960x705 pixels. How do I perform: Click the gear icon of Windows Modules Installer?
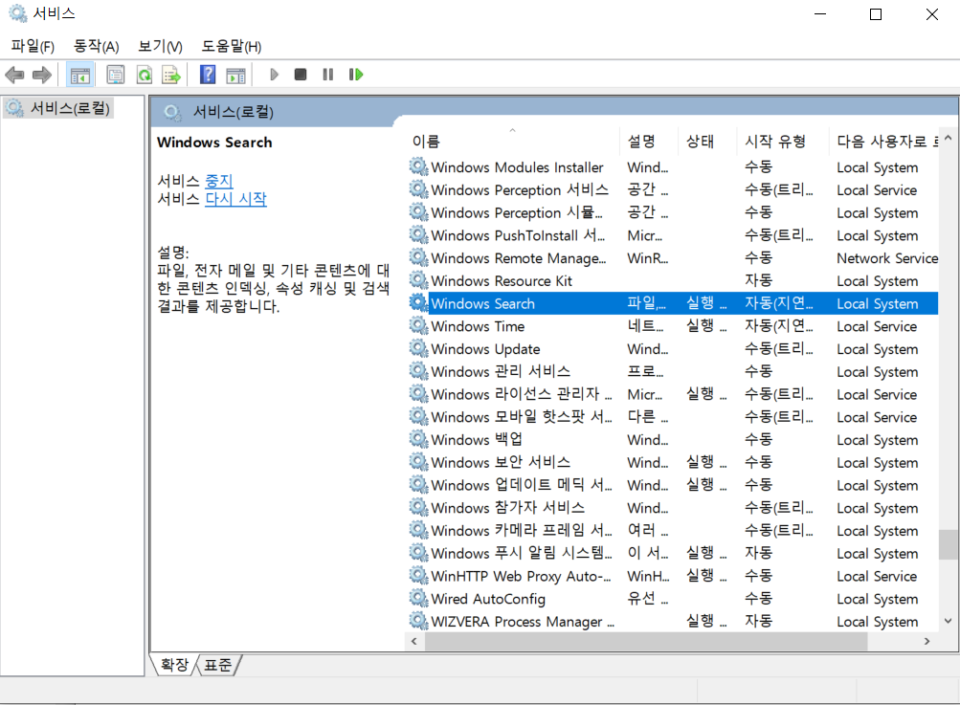point(419,166)
